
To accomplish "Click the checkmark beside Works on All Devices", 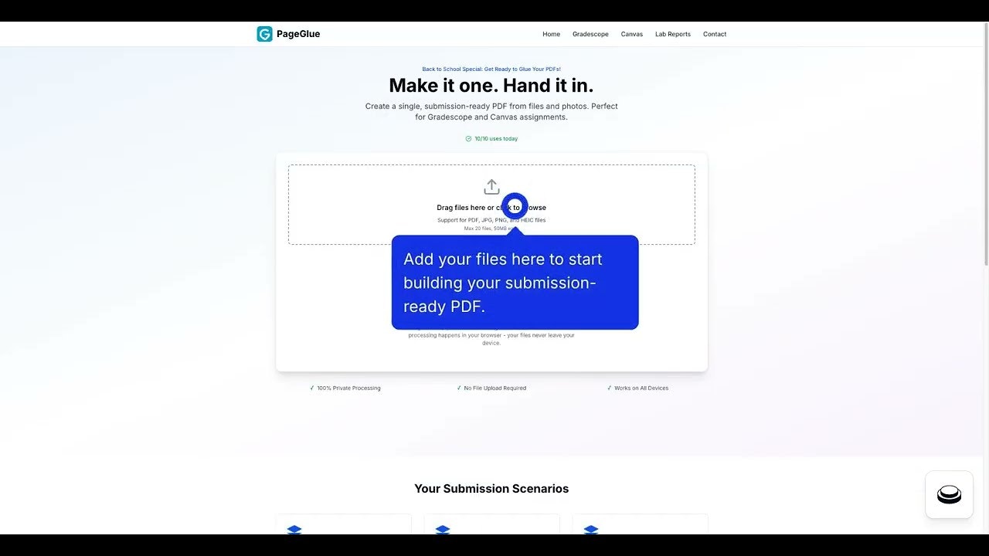I will 610,388.
